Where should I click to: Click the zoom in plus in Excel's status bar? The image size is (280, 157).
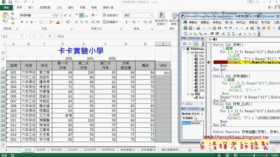267,155
